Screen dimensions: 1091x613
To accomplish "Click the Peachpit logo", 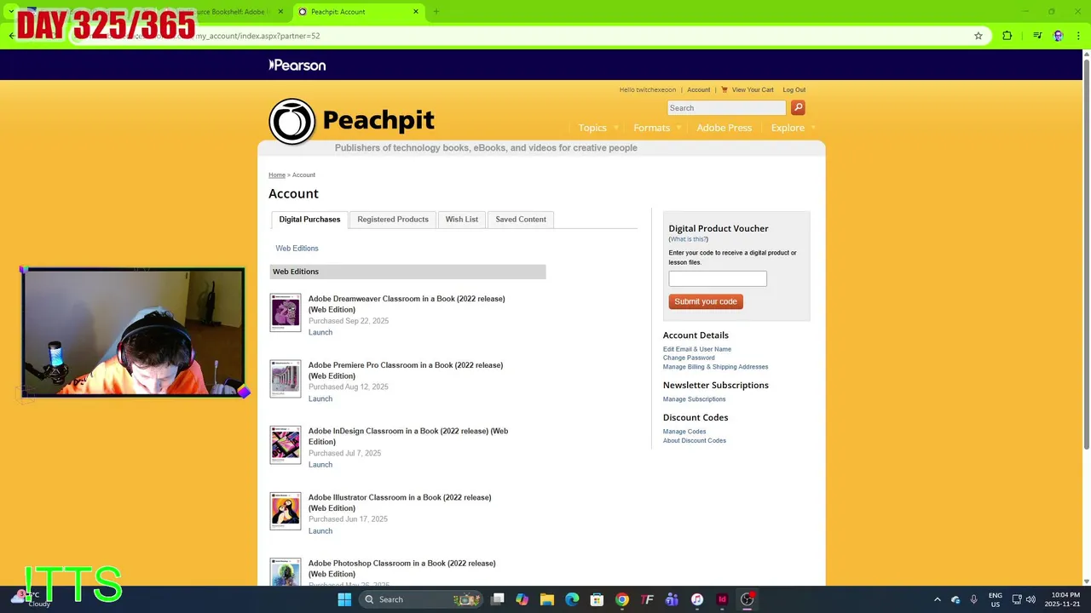I will coord(351,121).
